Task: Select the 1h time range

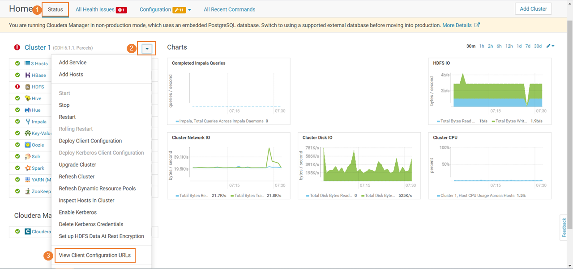Action: [x=482, y=46]
